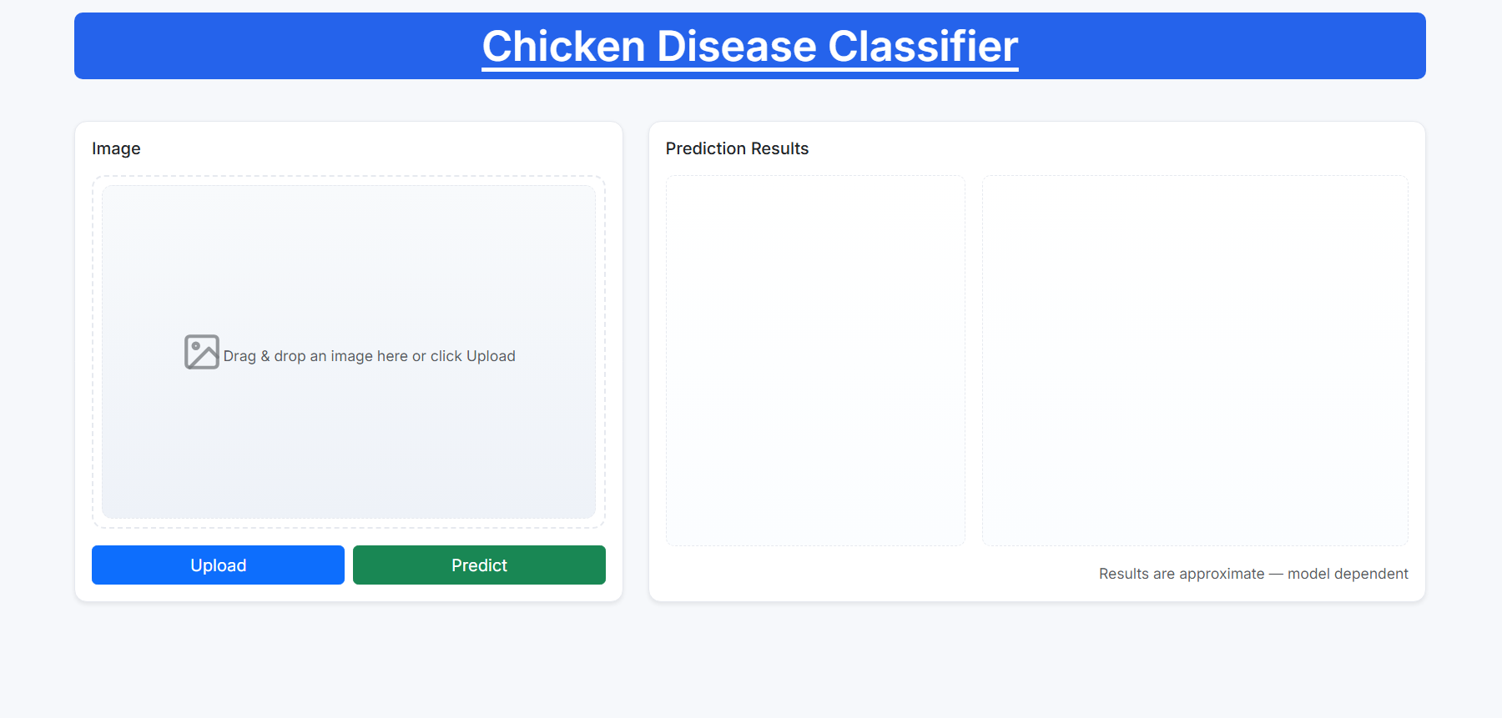The height and width of the screenshot is (718, 1502).
Task: Select the right prediction result panel
Action: coord(1196,359)
